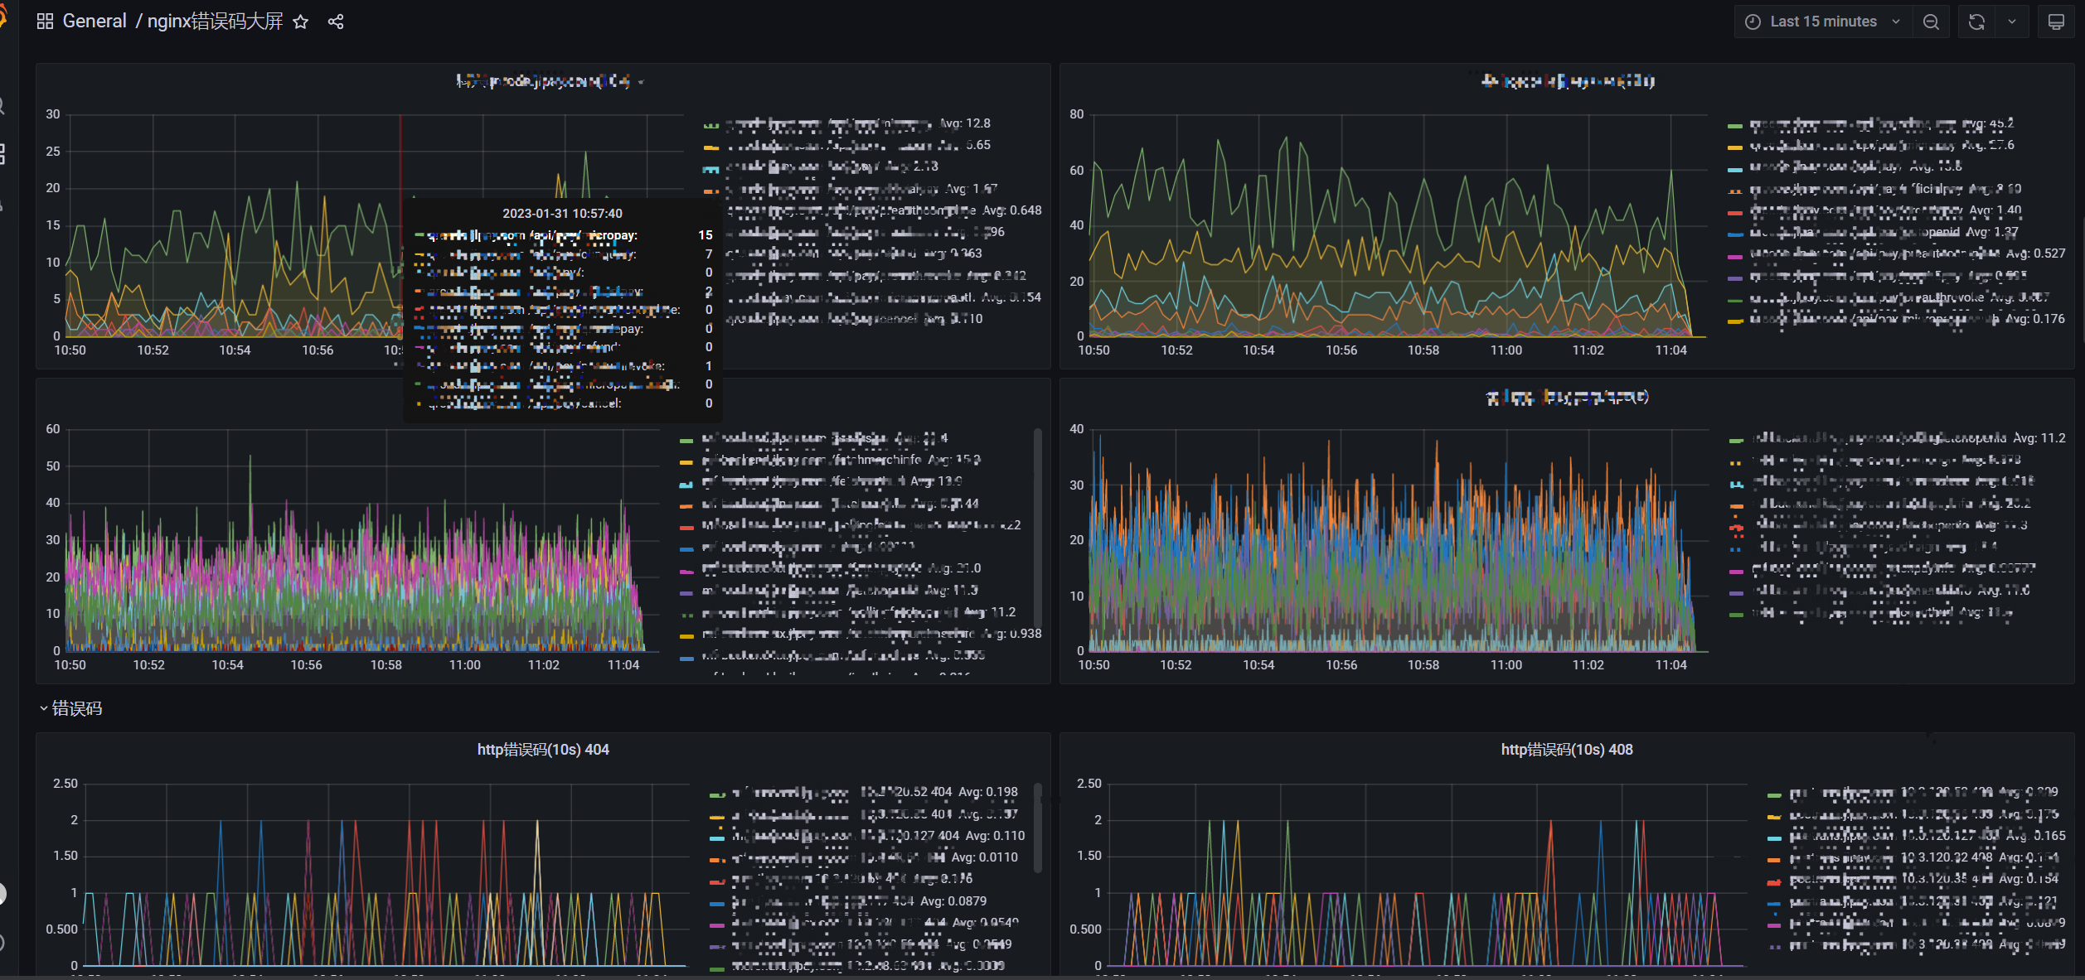Toggle the series with Avg: 0.938
2085x980 pixels.
coord(871,635)
